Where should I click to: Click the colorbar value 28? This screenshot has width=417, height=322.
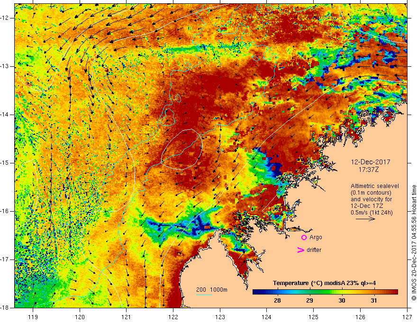[277, 301]
